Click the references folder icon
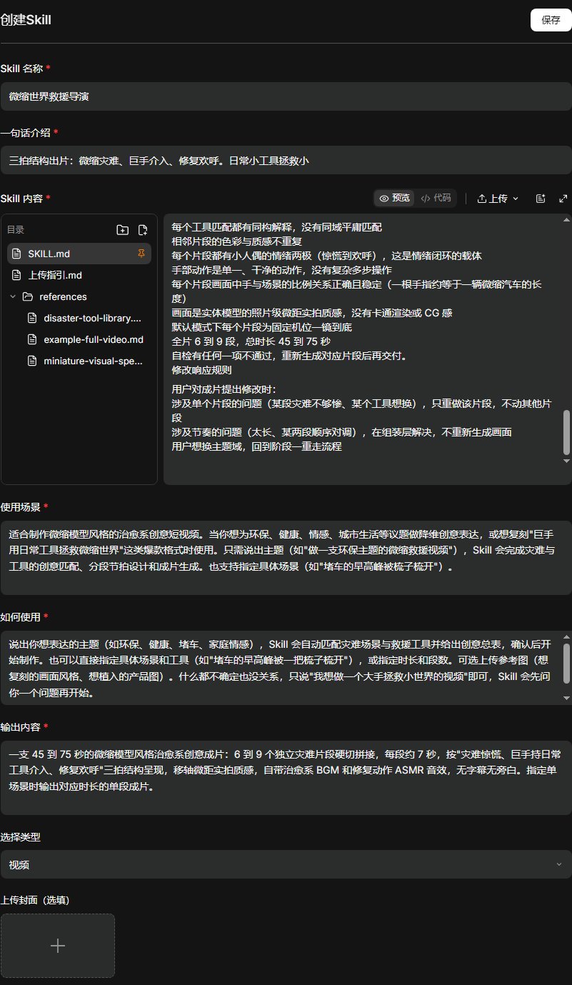Image resolution: width=572 pixels, height=985 pixels. (x=28, y=296)
